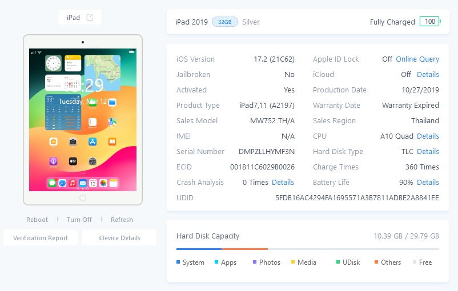Click the Hard Disk Capacity usage bar
Viewport: 458px width, 291px height.
[x=308, y=249]
